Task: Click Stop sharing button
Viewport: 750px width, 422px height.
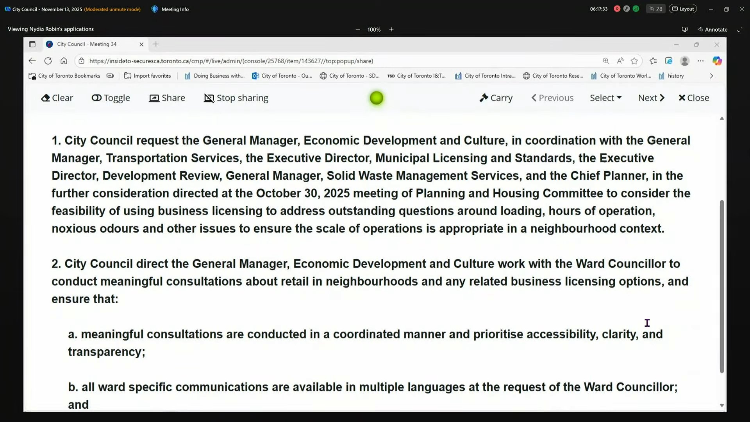Action: tap(236, 98)
